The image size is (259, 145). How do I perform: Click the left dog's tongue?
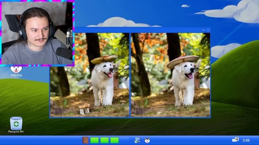pyautogui.click(x=110, y=75)
